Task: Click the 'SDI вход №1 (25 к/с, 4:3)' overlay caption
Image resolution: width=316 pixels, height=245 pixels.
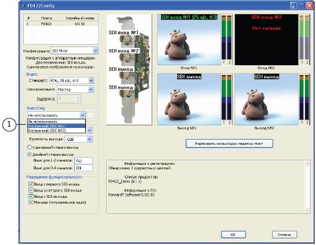Action: [189, 17]
